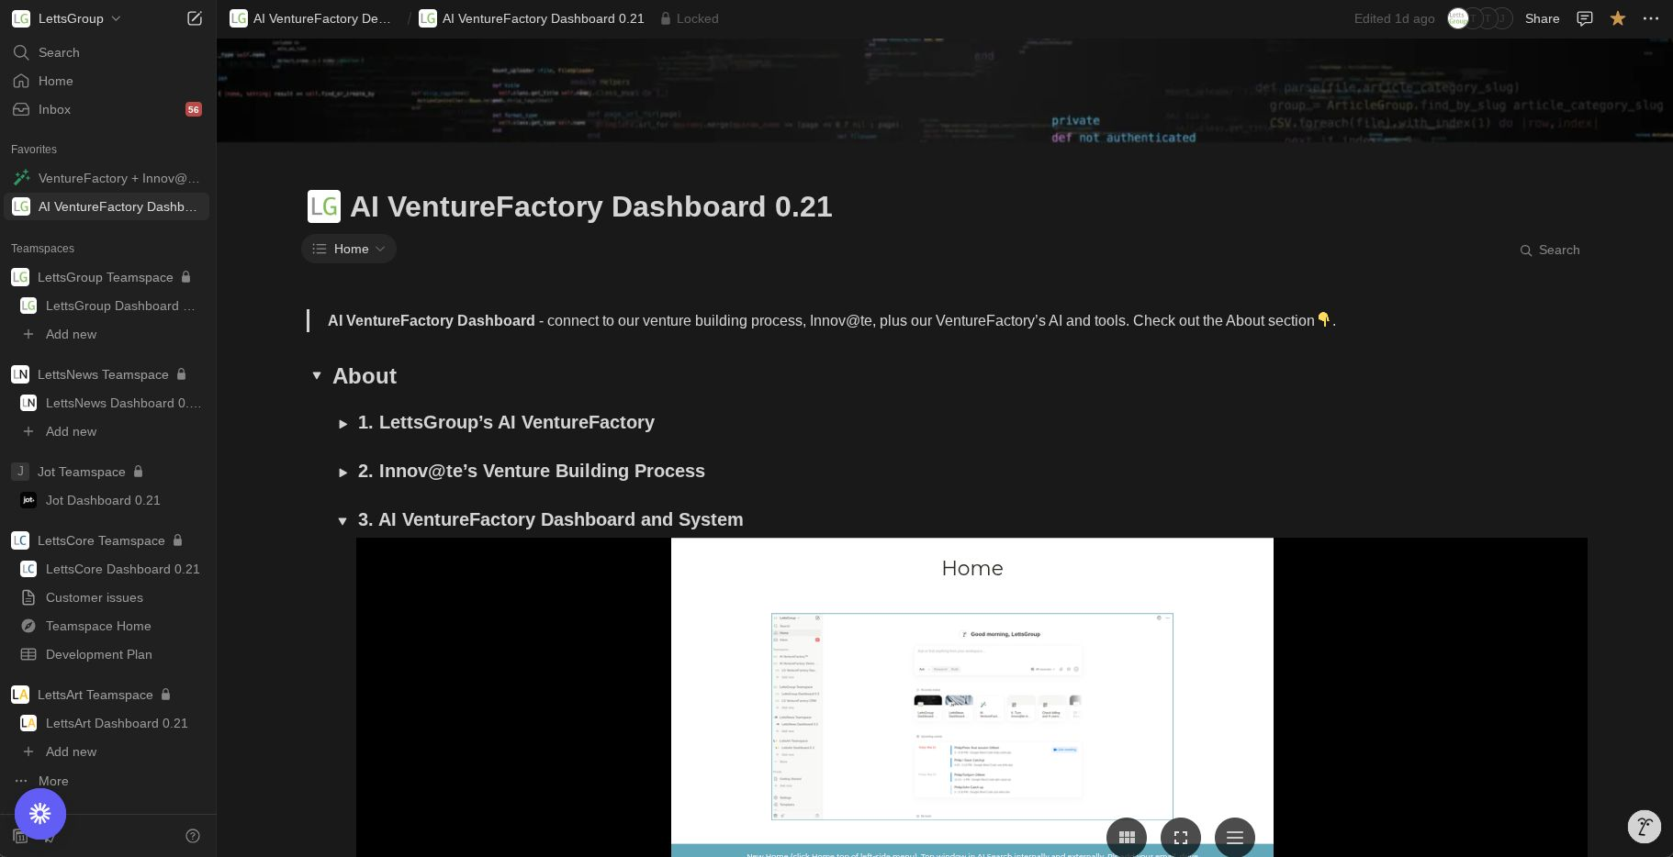
Task: Add new page under LettsArt Teamspace
Action: pos(71,751)
